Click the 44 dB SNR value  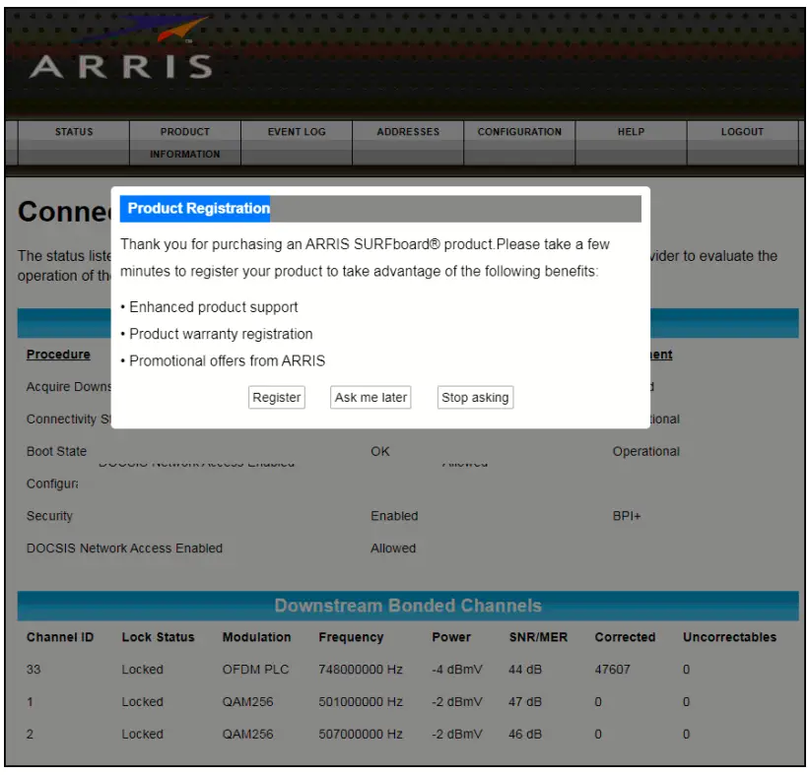524,670
